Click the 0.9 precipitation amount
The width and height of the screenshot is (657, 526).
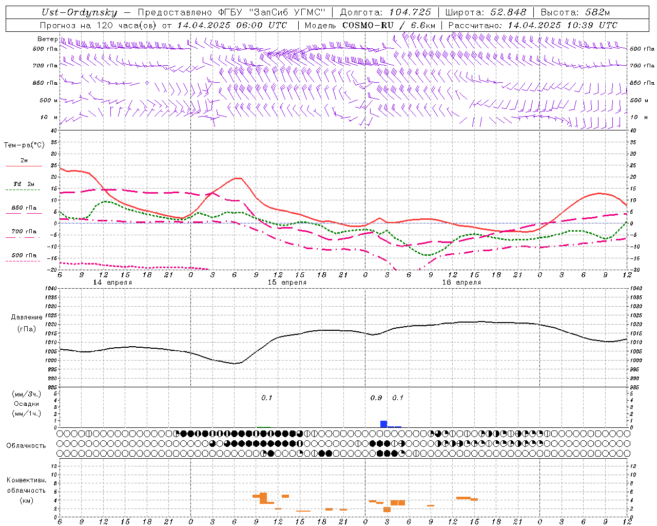(x=376, y=398)
